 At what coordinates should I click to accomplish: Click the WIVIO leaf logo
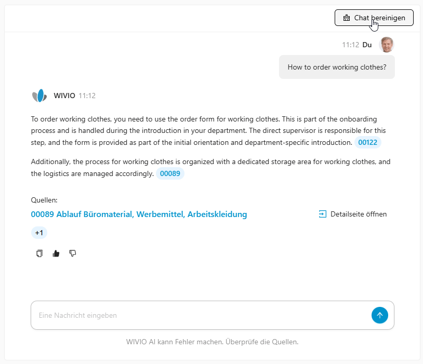click(39, 96)
